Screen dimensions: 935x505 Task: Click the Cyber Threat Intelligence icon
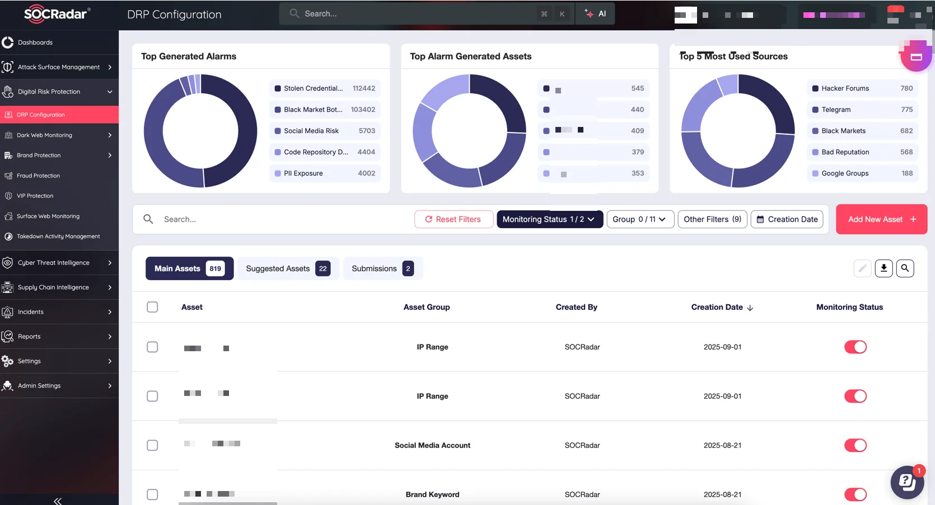[7, 263]
